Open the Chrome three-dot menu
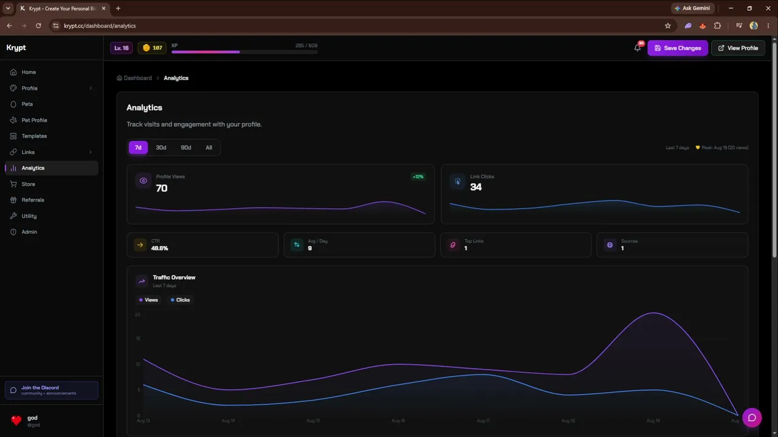Screen dimensions: 778x437 pyautogui.click(x=767, y=26)
